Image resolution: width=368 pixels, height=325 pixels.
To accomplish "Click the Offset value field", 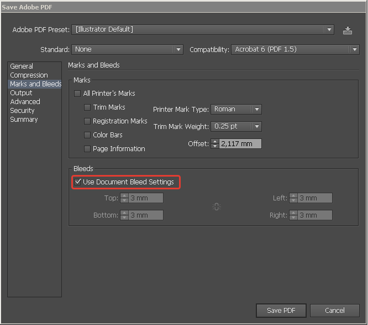I will pyautogui.click(x=240, y=144).
